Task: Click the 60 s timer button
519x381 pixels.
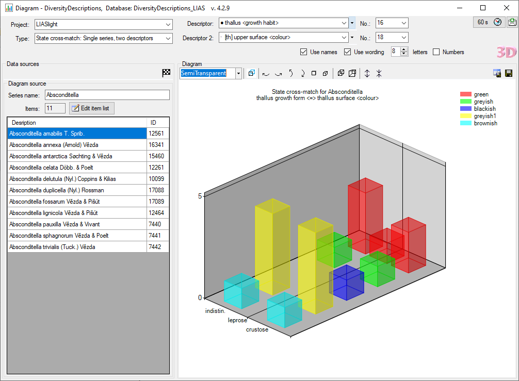Action: click(x=489, y=22)
